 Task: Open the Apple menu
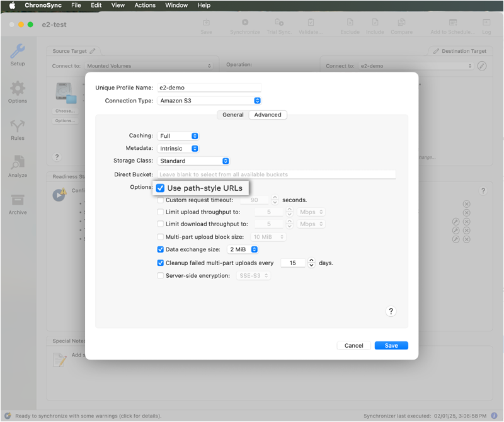[x=12, y=5]
